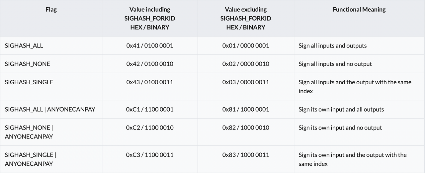Click the value 0x41 / 0100 0001
425x173 pixels.
point(150,45)
